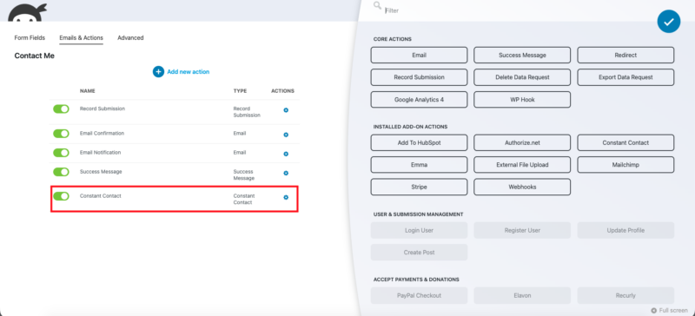The width and height of the screenshot is (695, 316).
Task: Click the greyed Recurly action
Action: [625, 296]
